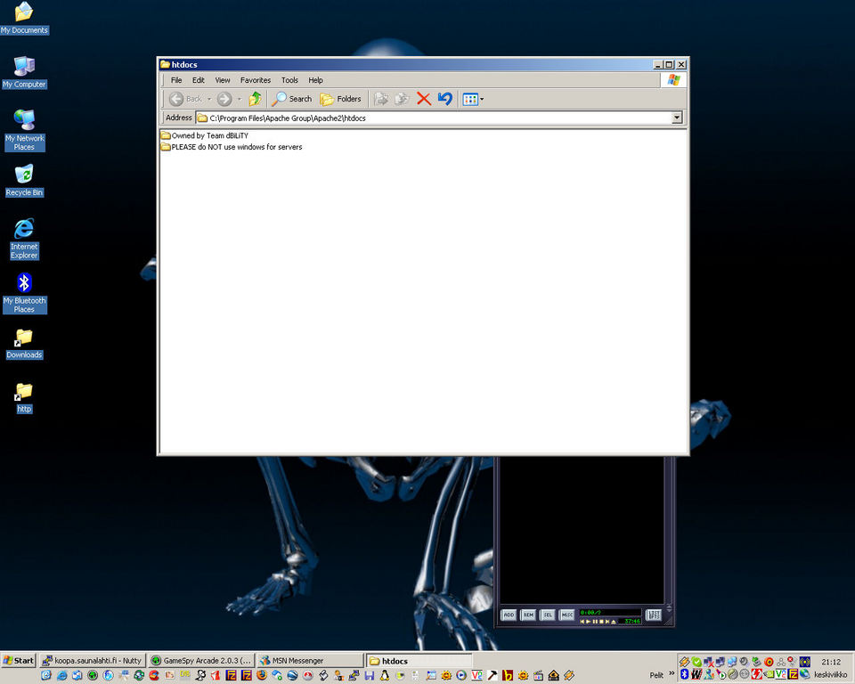Click the Up folder icon in toolbar
Screen dimensions: 855x684
pos(255,99)
